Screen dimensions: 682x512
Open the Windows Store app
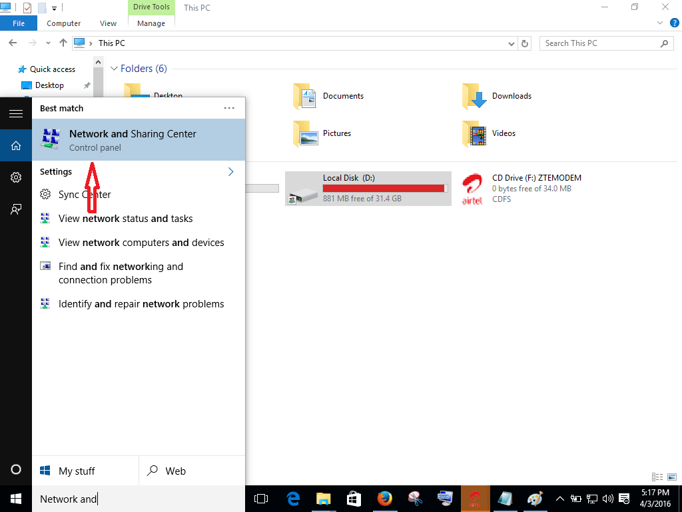[x=353, y=499]
